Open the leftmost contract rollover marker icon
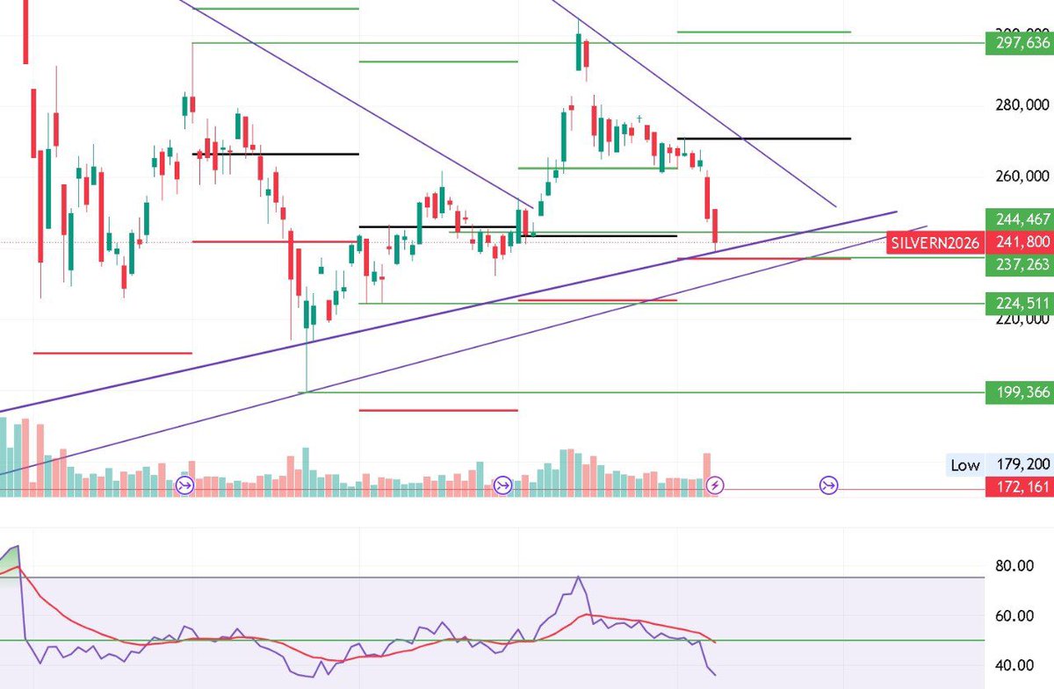 pos(184,484)
